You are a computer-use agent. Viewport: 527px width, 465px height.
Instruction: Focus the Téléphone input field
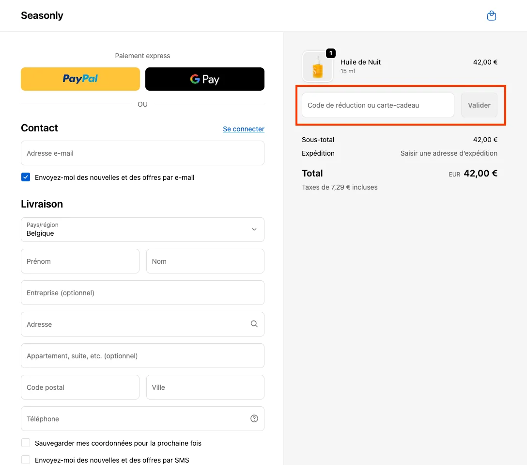[142, 418]
